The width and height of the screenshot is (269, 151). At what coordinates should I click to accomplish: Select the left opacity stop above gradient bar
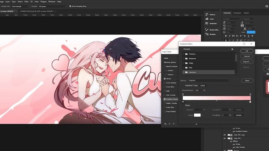tap(183, 94)
